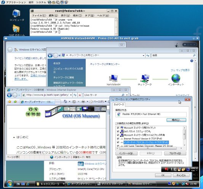Toggle QoS packet scheduler checkbox
Viewport: 203px width, 189px height.
coord(118,131)
